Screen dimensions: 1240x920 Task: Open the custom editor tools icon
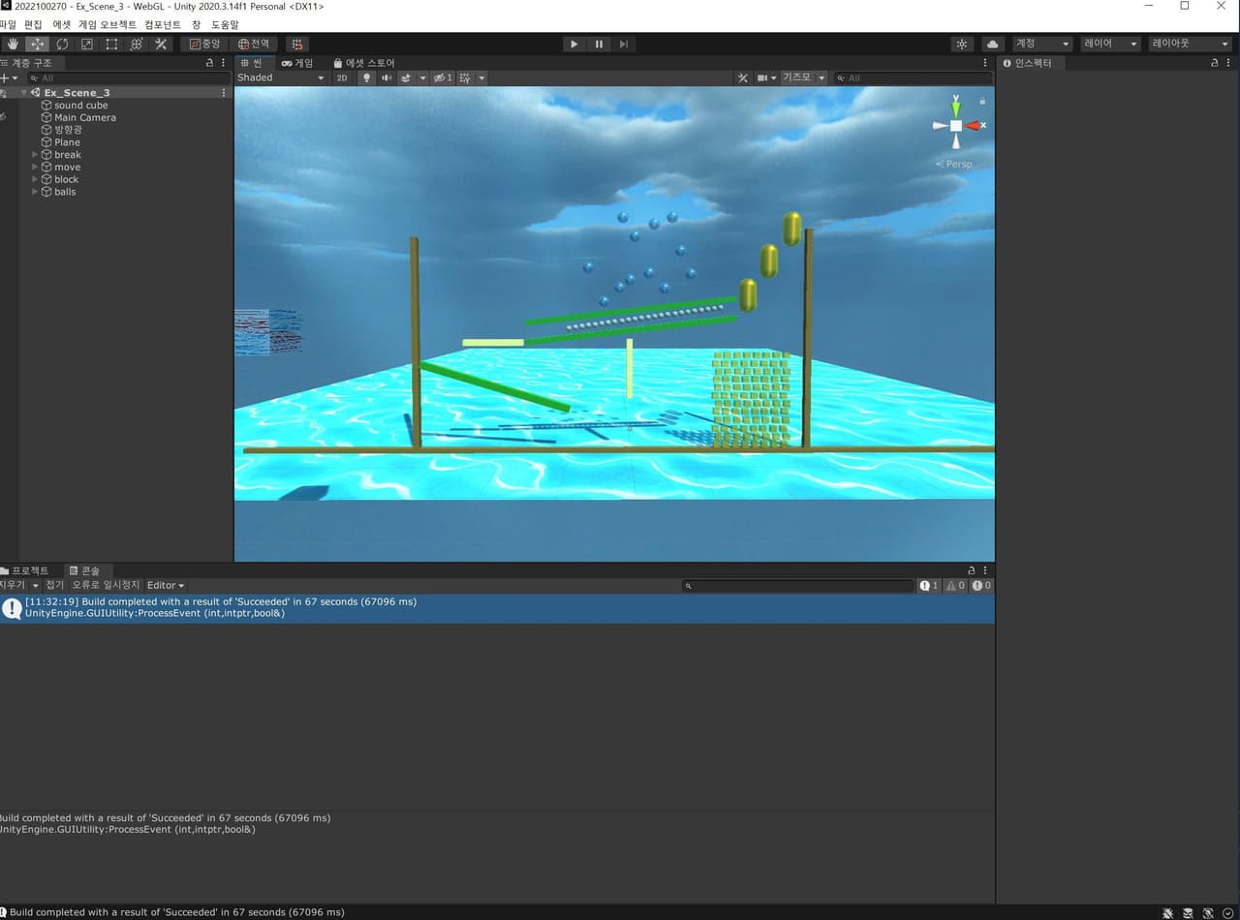(x=161, y=44)
